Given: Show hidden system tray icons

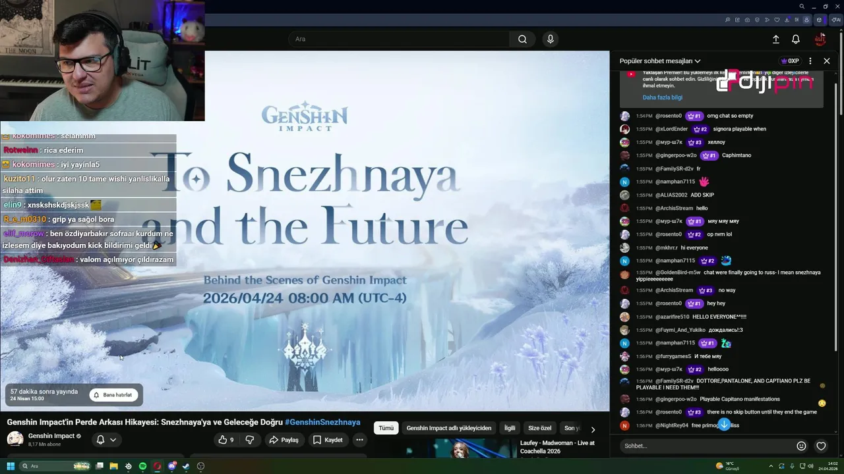Looking at the screenshot, I should tap(771, 466).
